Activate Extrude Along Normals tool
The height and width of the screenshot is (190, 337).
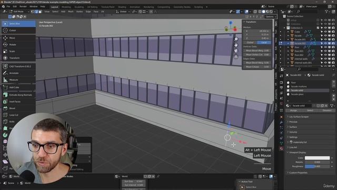(18, 95)
